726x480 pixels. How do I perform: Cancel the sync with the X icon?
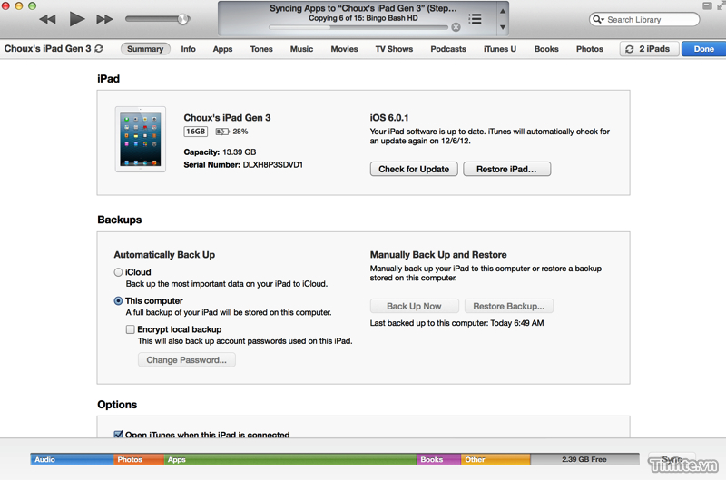tap(456, 27)
